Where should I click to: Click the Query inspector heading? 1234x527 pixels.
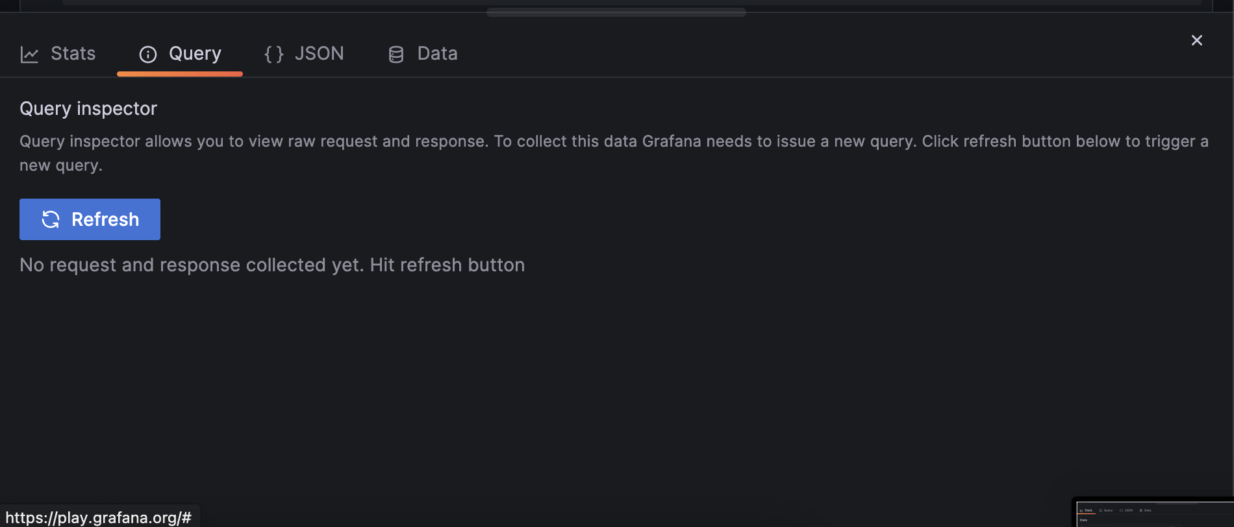click(88, 108)
